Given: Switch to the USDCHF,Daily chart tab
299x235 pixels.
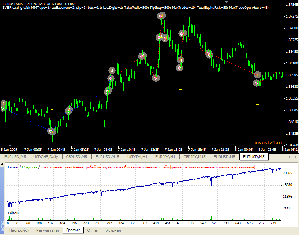Looking at the screenshot, I should 46,157.
